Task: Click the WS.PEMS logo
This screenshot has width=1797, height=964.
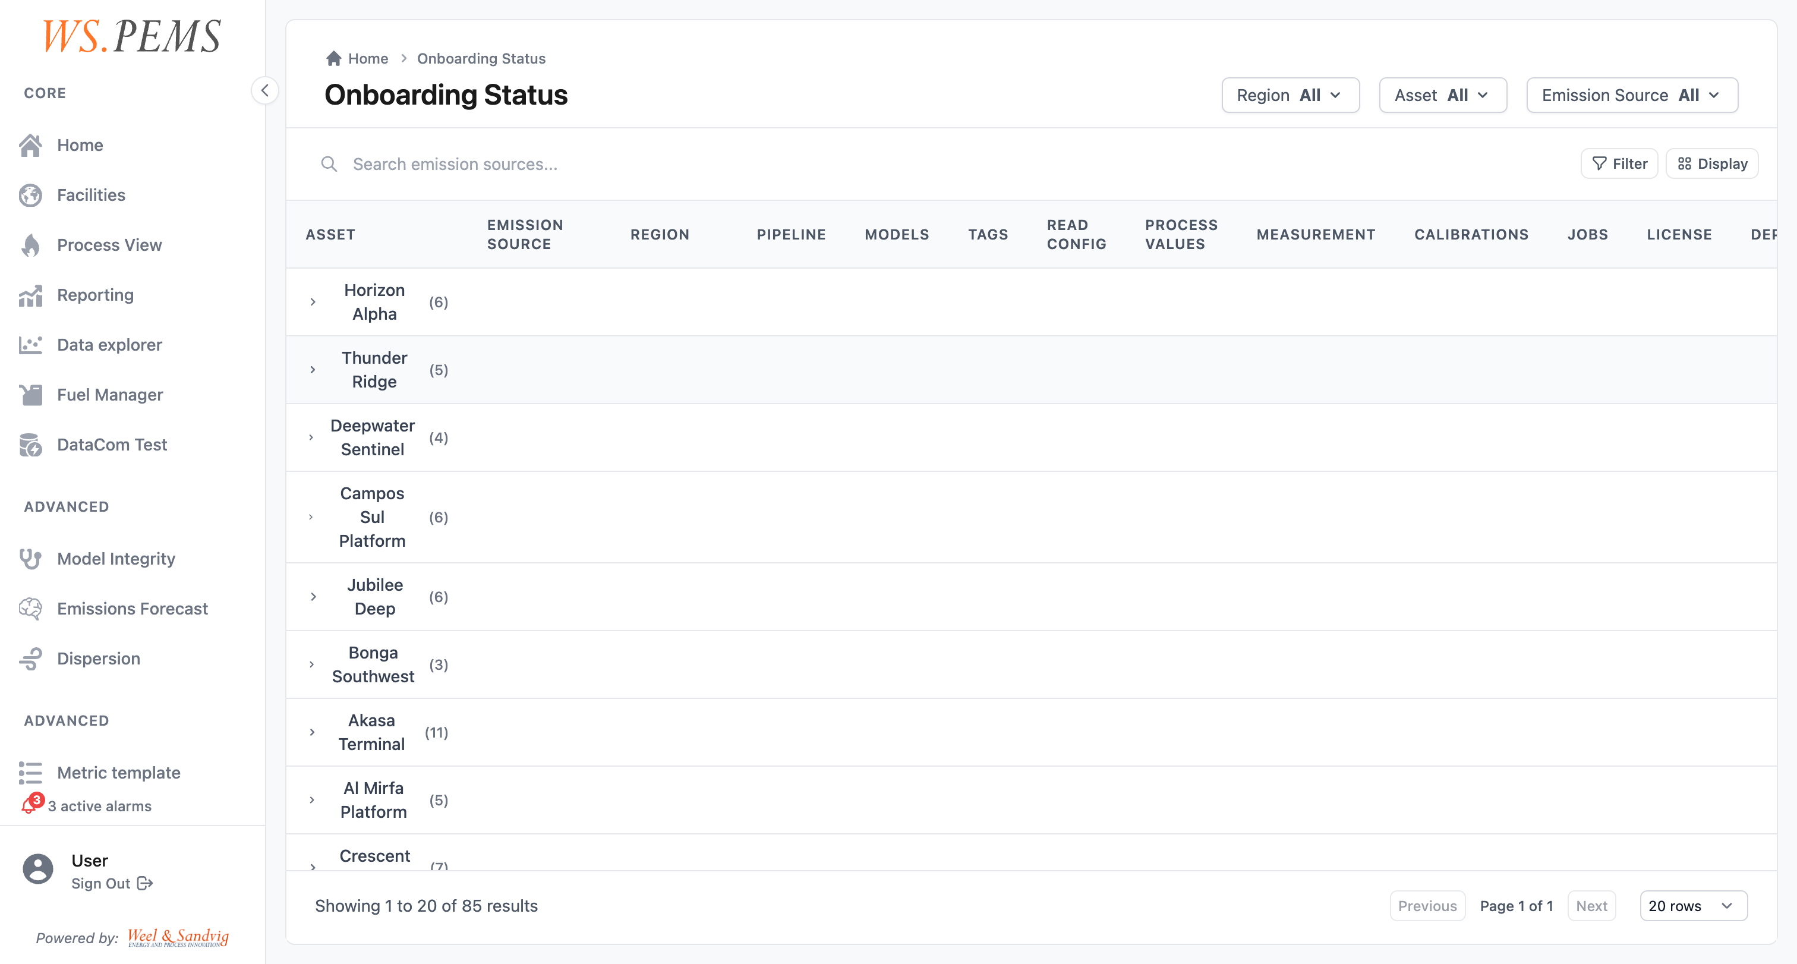Action: pos(132,36)
